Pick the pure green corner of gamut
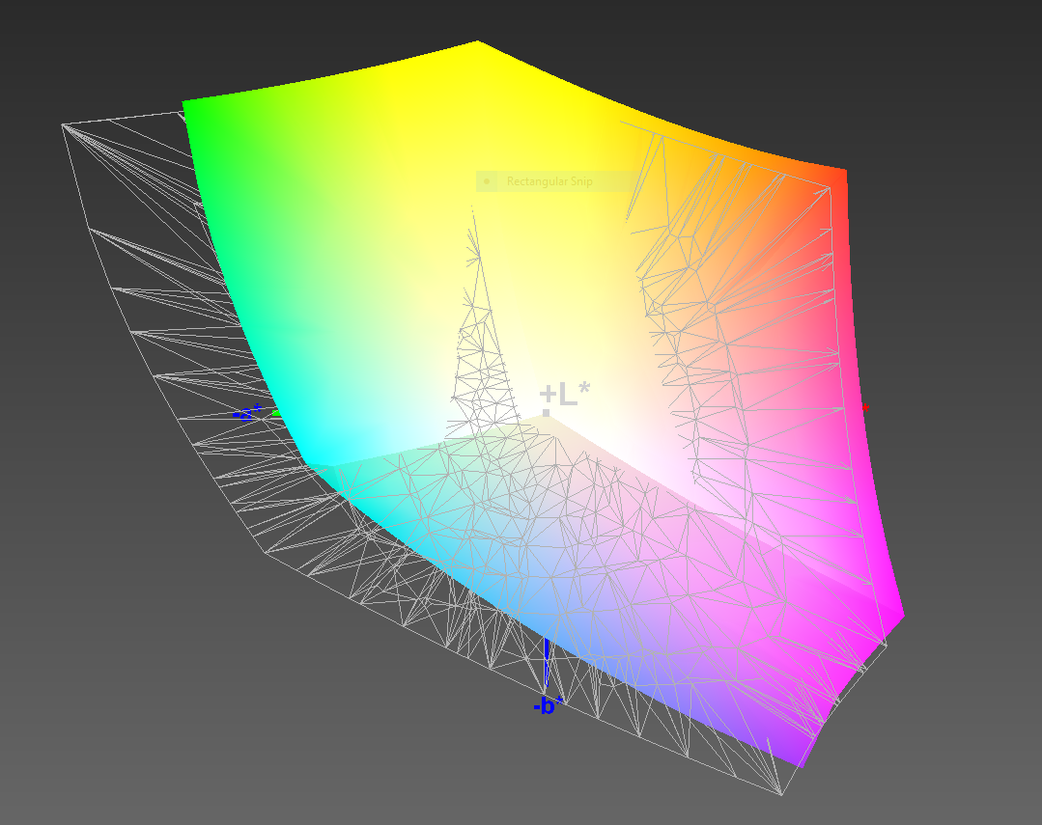This screenshot has width=1042, height=825. pos(190,108)
